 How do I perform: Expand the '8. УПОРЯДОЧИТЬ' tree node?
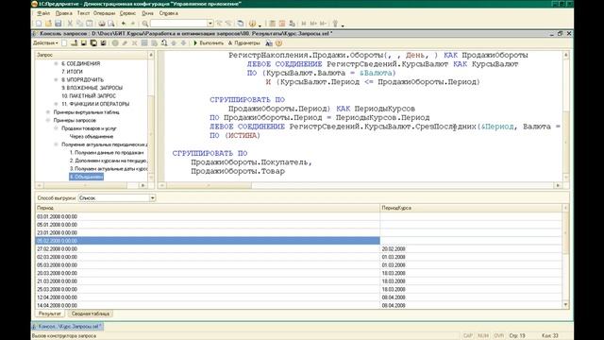(x=57, y=79)
